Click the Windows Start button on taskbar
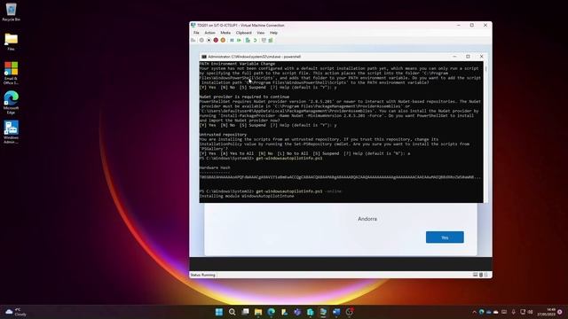The height and width of the screenshot is (319, 568). [x=219, y=312]
